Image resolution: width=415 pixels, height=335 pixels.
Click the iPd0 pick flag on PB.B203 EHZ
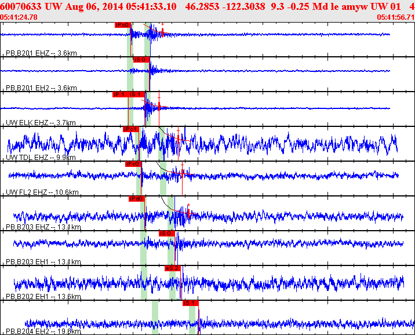pos(137,198)
